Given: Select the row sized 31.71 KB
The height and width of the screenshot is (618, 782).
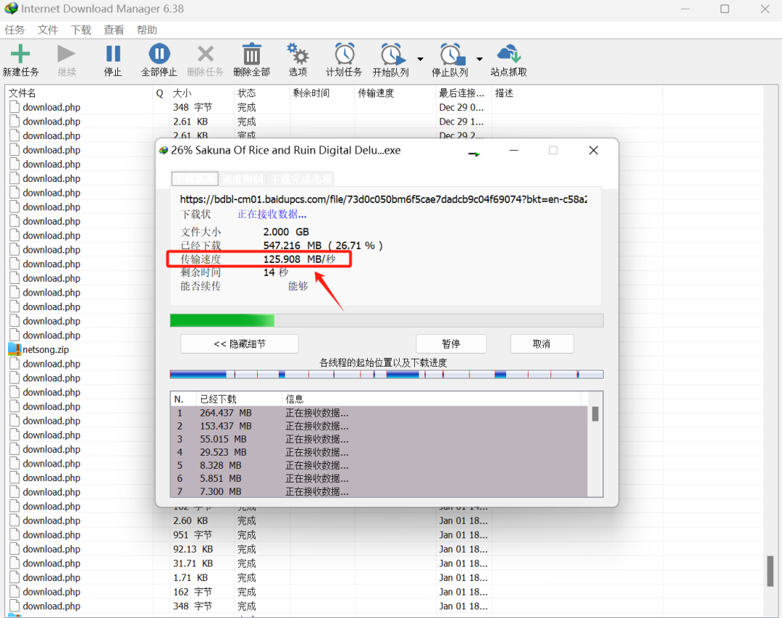Looking at the screenshot, I should click(x=384, y=563).
